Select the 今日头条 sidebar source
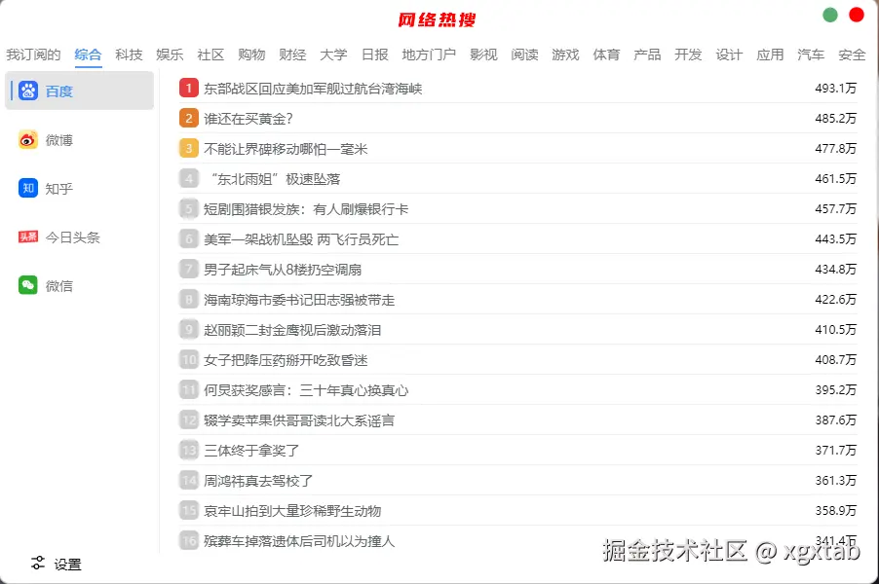The height and width of the screenshot is (584, 879). (x=71, y=237)
